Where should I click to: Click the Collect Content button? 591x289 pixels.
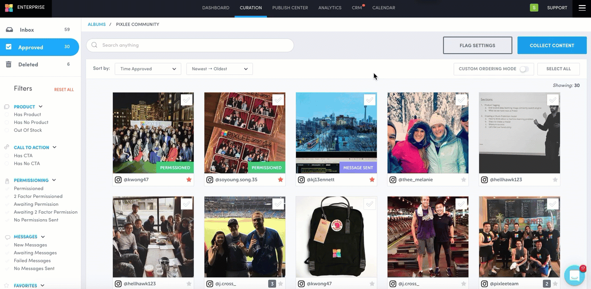(552, 45)
